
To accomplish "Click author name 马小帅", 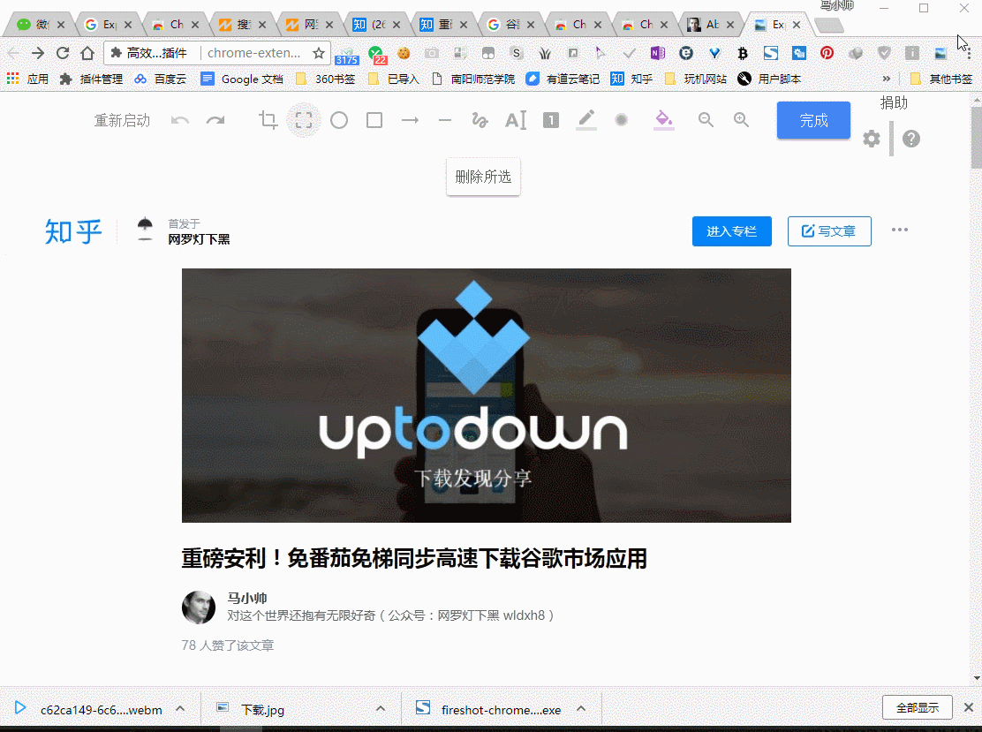I will coord(247,598).
